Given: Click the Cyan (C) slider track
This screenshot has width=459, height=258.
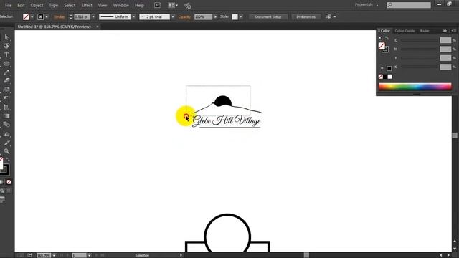Looking at the screenshot, I should [419, 40].
